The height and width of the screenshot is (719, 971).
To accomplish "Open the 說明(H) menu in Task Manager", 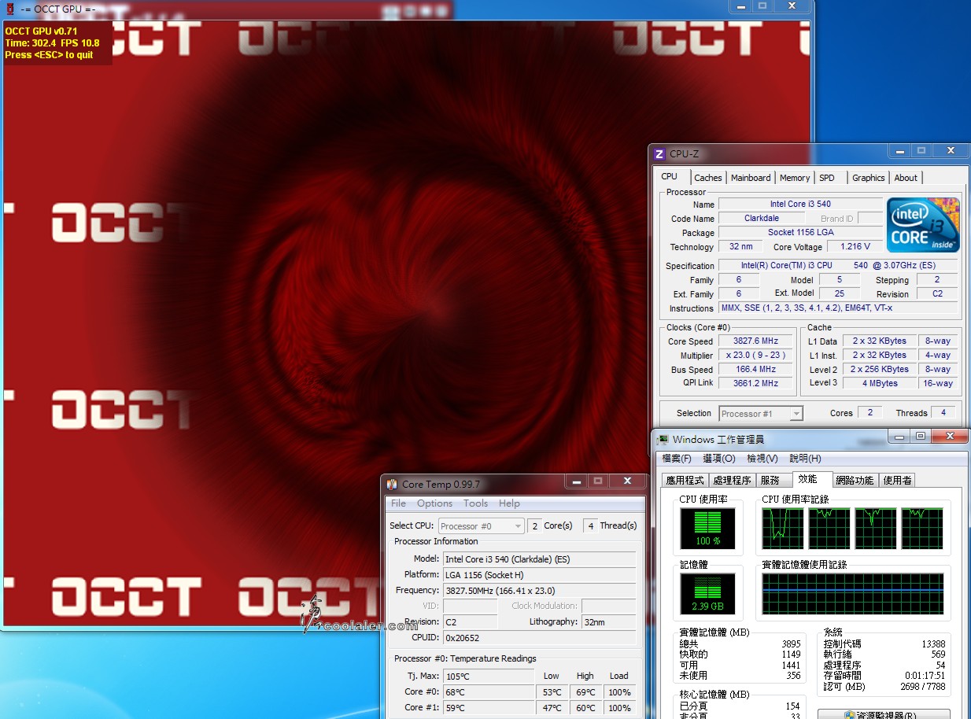I will [805, 459].
